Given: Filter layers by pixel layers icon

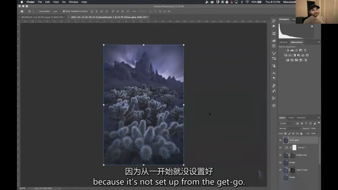Looking at the screenshot, I should point(297,123).
